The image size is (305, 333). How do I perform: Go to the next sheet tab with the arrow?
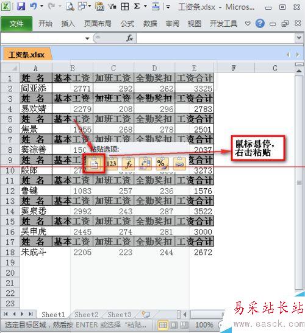tap(22, 314)
